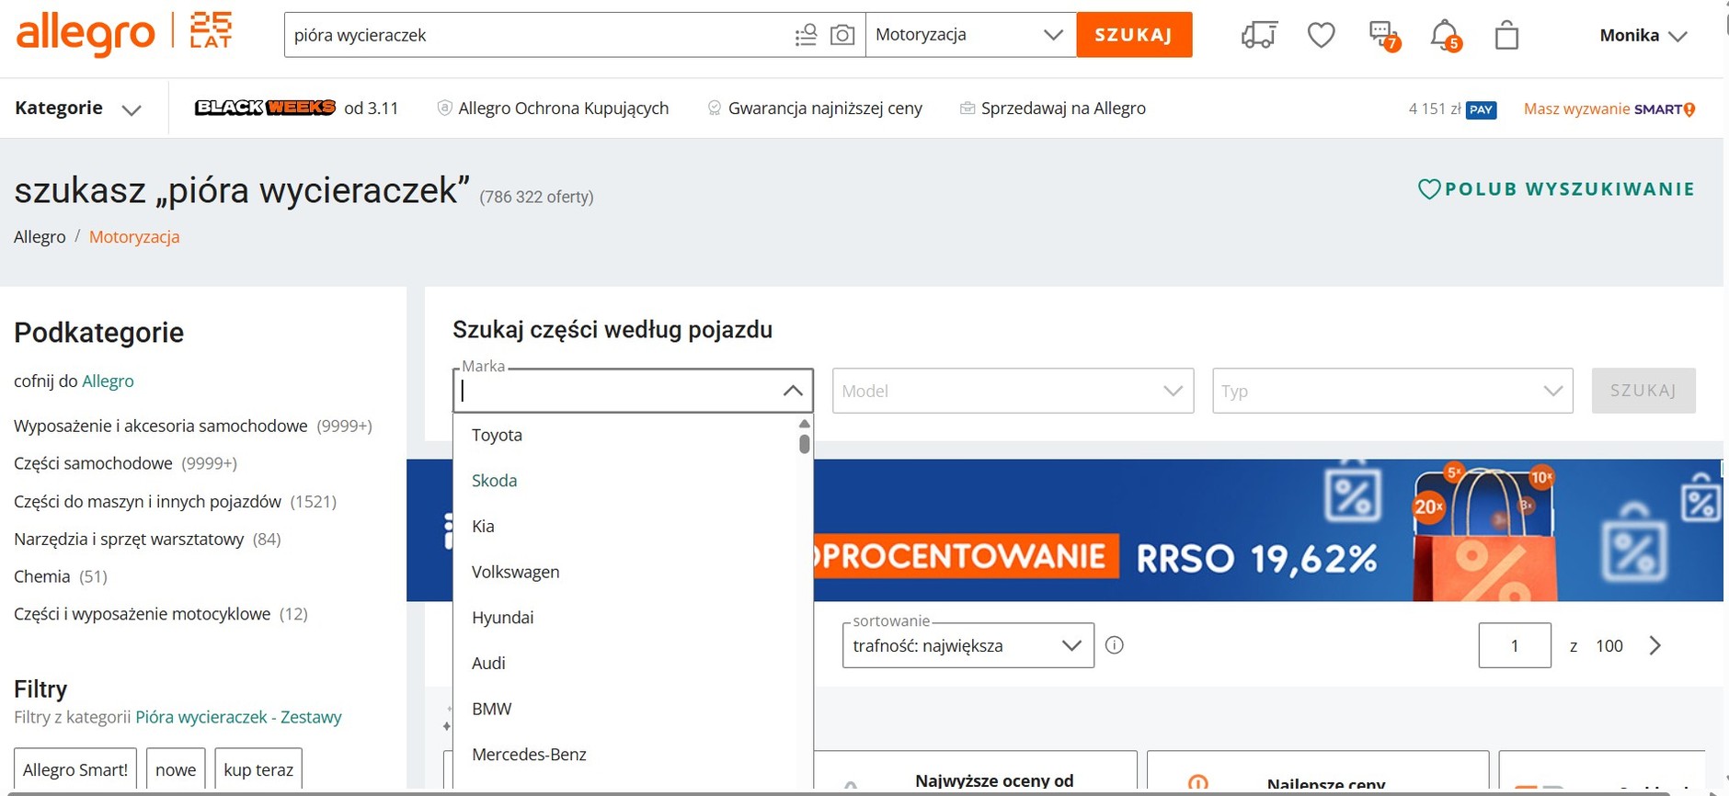
Task: Open Pióra wycieraczek - Zestawy category link
Action: point(238,717)
